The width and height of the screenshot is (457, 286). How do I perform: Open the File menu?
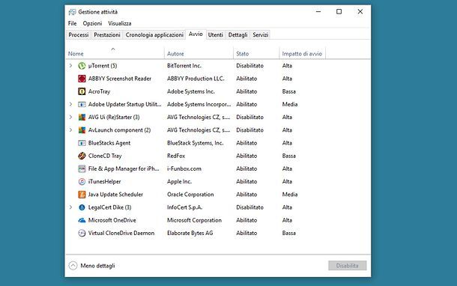72,23
